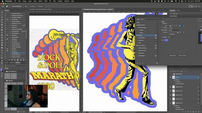This screenshot has height=113, width=202.
Task: Select the Type tool
Action: click(x=2, y=53)
